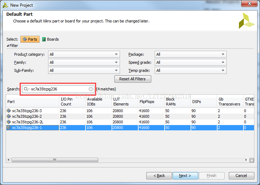Click the scrollbar right arrow

[246, 160]
